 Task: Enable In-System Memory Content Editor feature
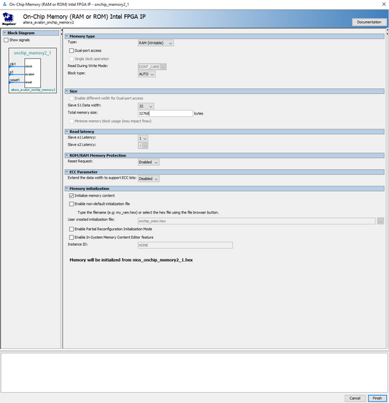click(x=72, y=238)
